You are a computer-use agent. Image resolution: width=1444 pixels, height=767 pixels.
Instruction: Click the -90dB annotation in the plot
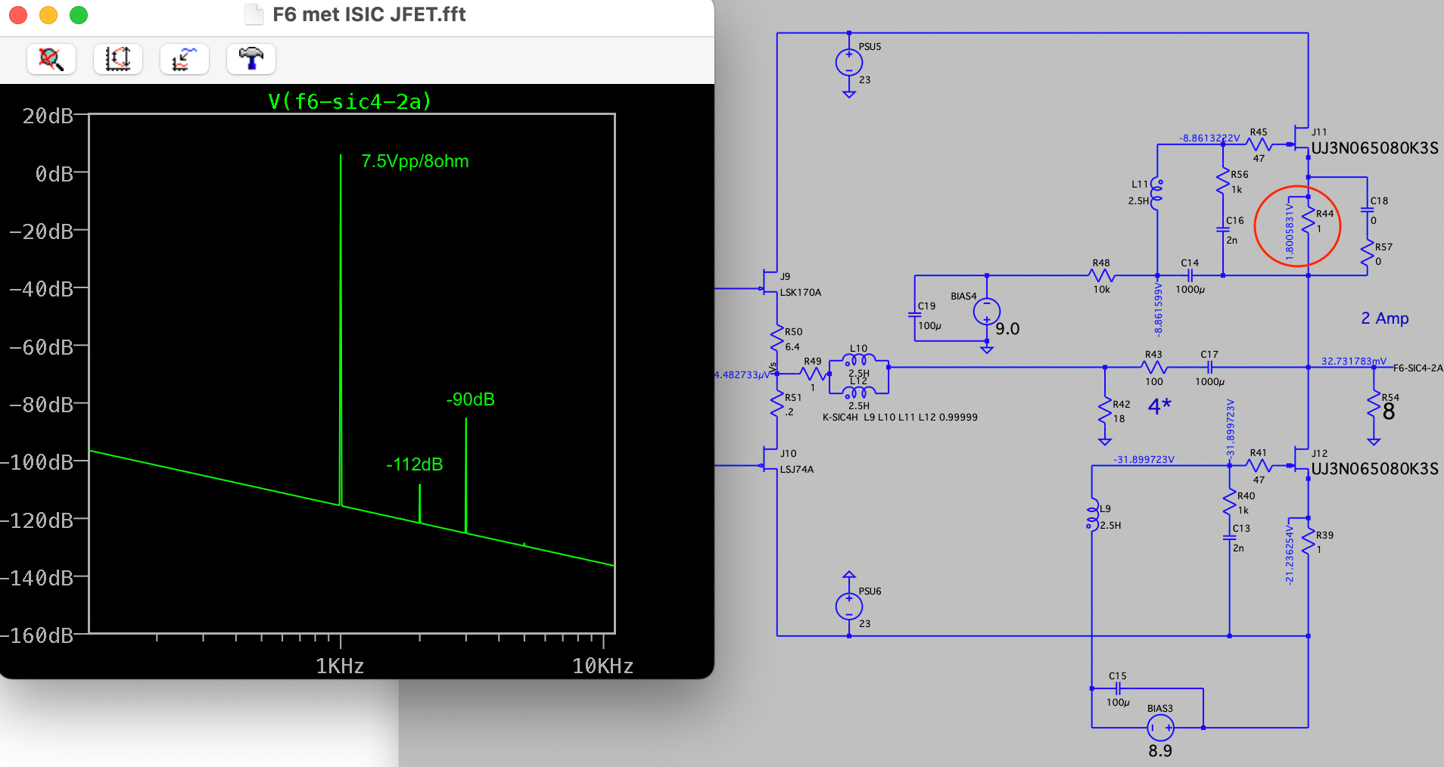click(x=470, y=399)
